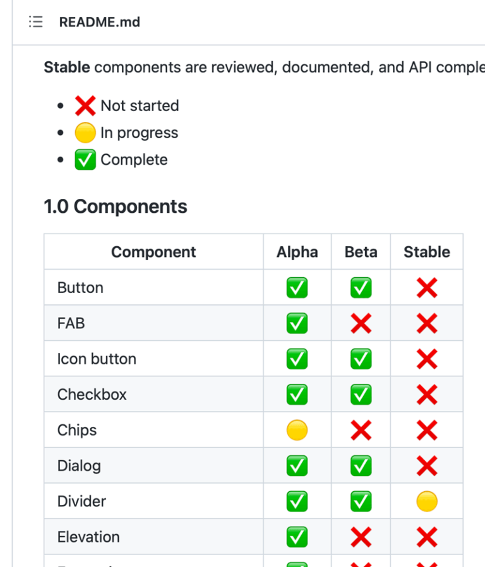The width and height of the screenshot is (485, 567).
Task: Click Dialog row Stable red X
Action: [x=427, y=466]
